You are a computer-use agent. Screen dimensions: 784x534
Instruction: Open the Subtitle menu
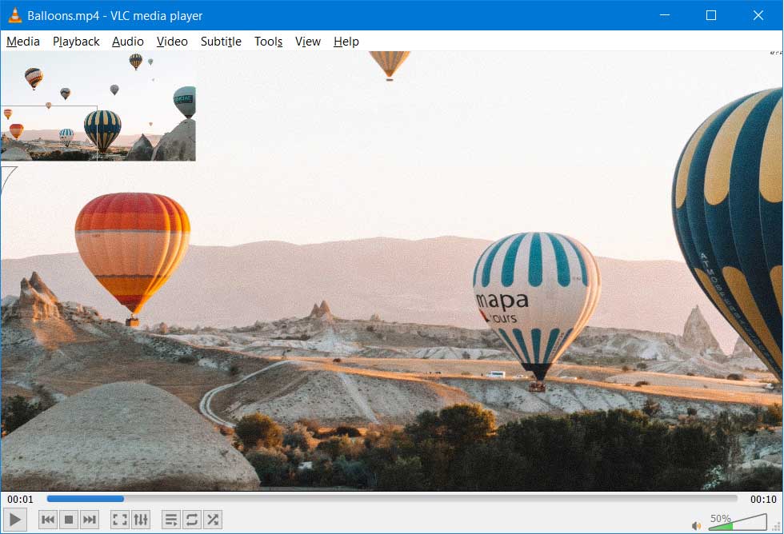tap(221, 42)
